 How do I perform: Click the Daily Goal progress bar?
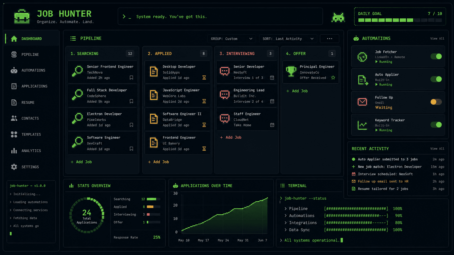(x=400, y=20)
